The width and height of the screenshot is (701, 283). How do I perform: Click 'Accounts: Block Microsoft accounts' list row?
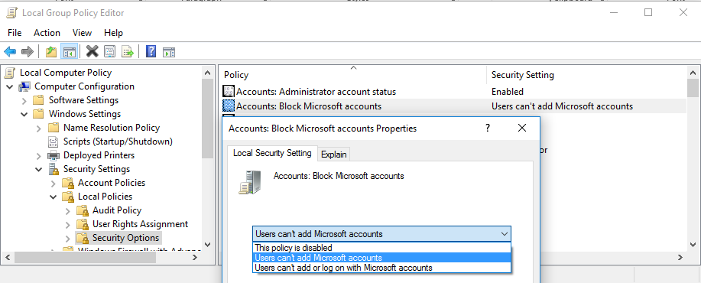453,106
